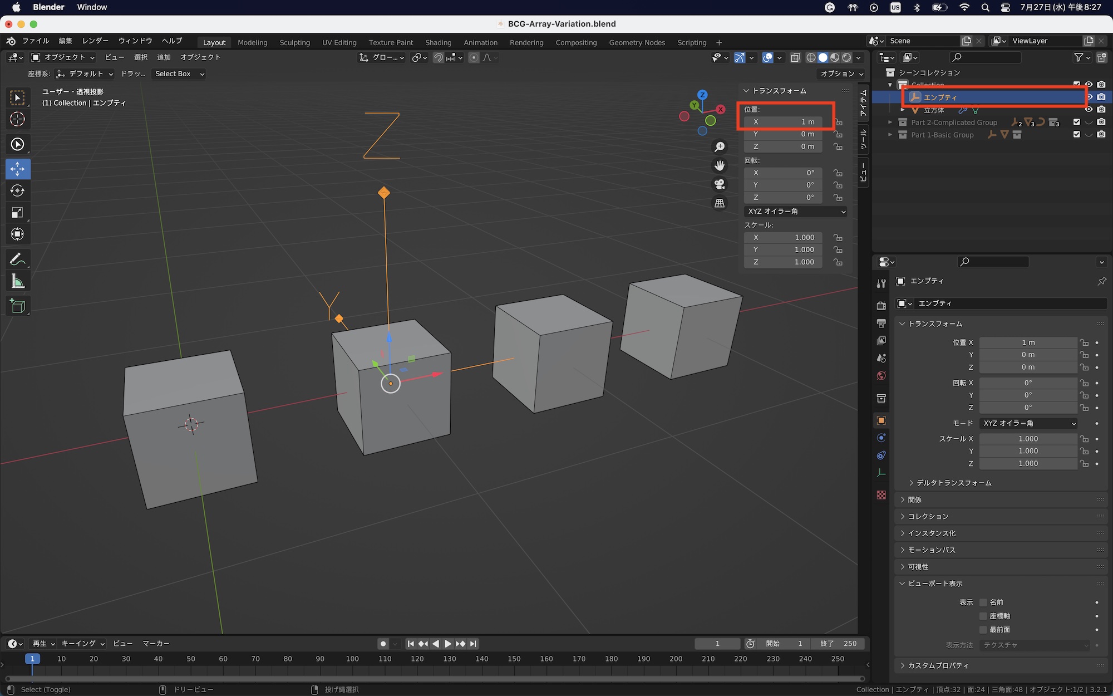Expand Part 2-Complicated Group in outliner
The width and height of the screenshot is (1113, 696).
[890, 122]
